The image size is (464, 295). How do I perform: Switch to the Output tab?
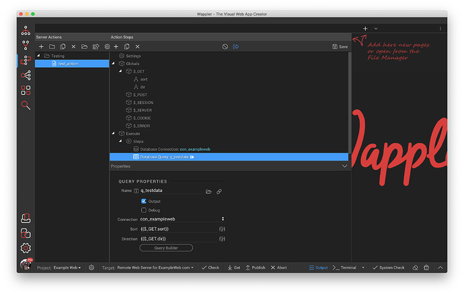point(318,268)
